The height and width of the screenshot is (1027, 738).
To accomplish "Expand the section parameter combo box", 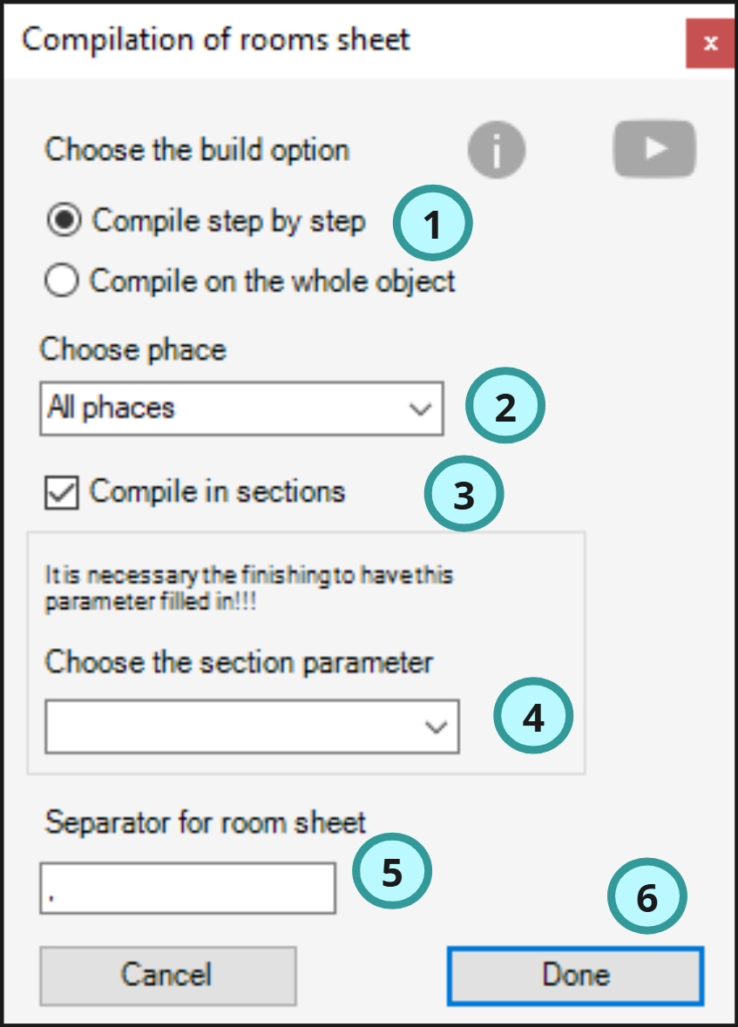I will (253, 726).
